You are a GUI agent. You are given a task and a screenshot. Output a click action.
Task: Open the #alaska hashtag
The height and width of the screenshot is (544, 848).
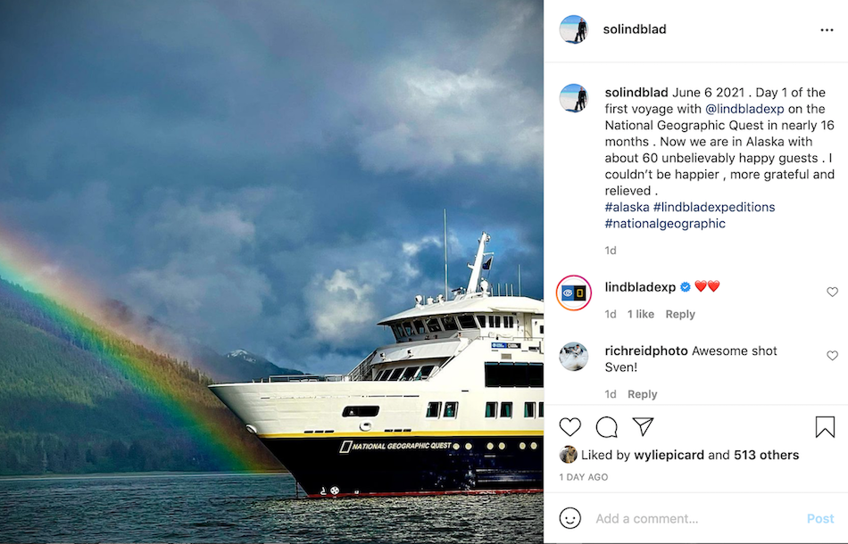pos(627,207)
